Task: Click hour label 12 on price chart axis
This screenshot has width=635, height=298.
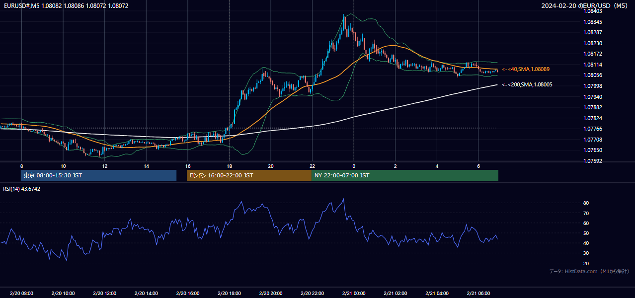Action: [105, 166]
